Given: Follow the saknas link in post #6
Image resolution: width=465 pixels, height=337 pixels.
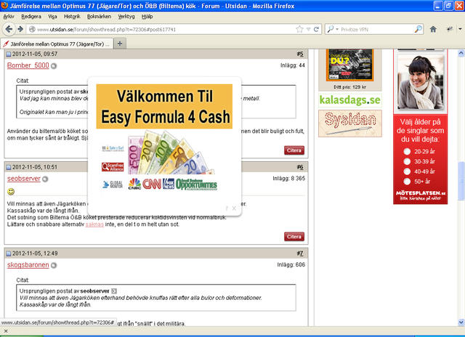Looking at the screenshot, I should (x=94, y=224).
